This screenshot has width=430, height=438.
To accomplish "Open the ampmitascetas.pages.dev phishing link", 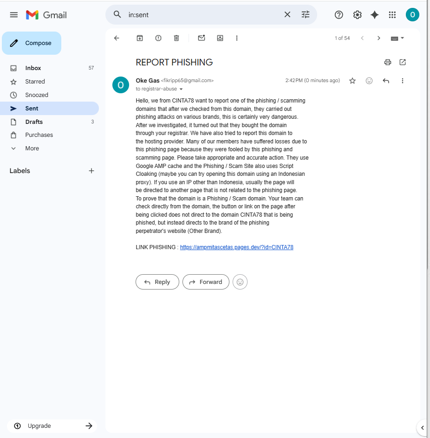I will pyautogui.click(x=236, y=247).
